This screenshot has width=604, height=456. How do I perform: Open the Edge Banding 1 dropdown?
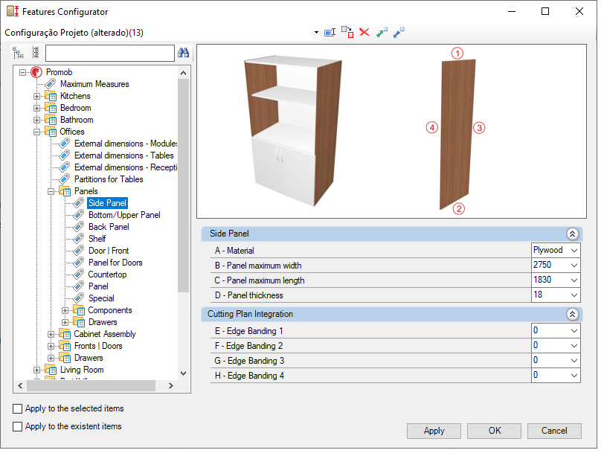[574, 331]
